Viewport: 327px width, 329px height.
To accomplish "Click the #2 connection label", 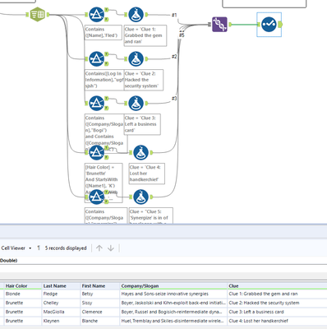I will coord(174,57).
